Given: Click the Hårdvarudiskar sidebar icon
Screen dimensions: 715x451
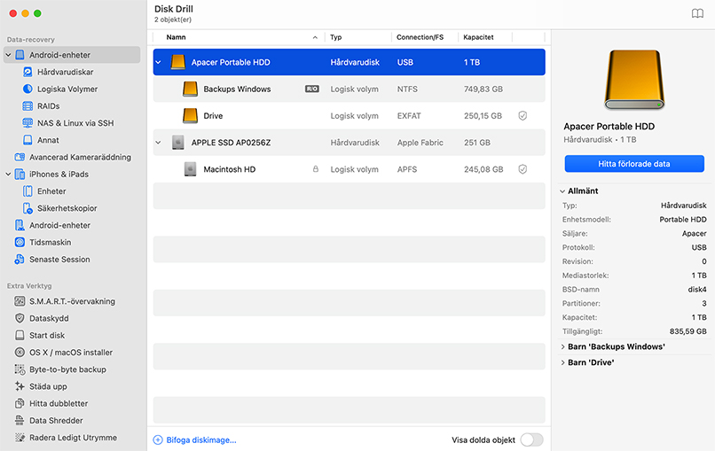Looking at the screenshot, I should click(27, 72).
